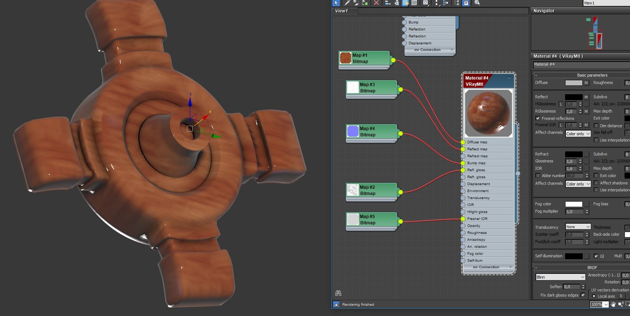Click the RGlossiness spinner arrows
This screenshot has width=630, height=316.
[x=580, y=111]
